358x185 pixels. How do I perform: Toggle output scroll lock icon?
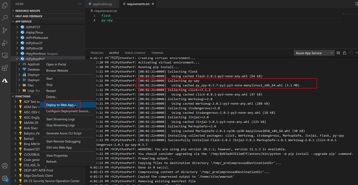pos(345,53)
